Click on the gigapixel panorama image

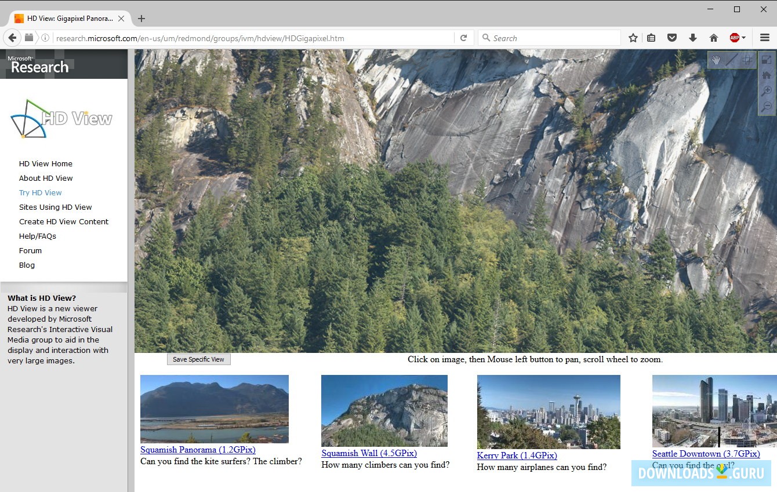(x=456, y=201)
